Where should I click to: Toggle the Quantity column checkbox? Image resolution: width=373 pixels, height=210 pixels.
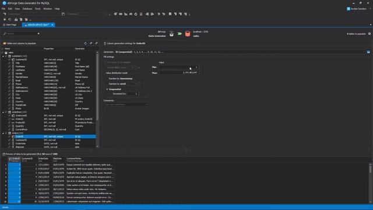(x=9, y=126)
